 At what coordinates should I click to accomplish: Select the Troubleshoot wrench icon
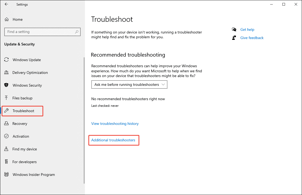(6, 111)
